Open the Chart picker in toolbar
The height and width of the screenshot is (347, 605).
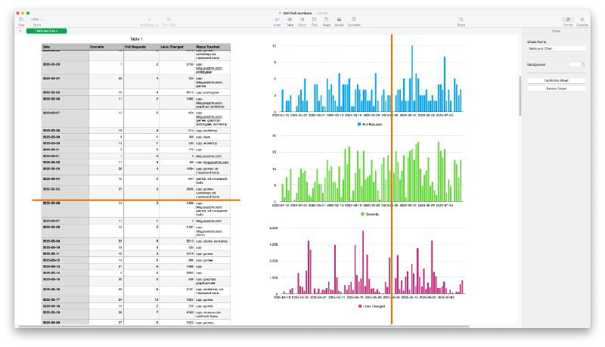302,19
